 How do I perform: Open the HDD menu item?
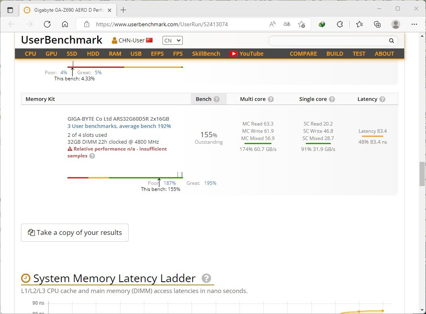tap(93, 54)
